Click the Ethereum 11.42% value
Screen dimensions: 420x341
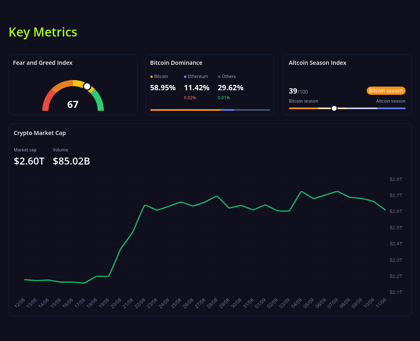[197, 88]
